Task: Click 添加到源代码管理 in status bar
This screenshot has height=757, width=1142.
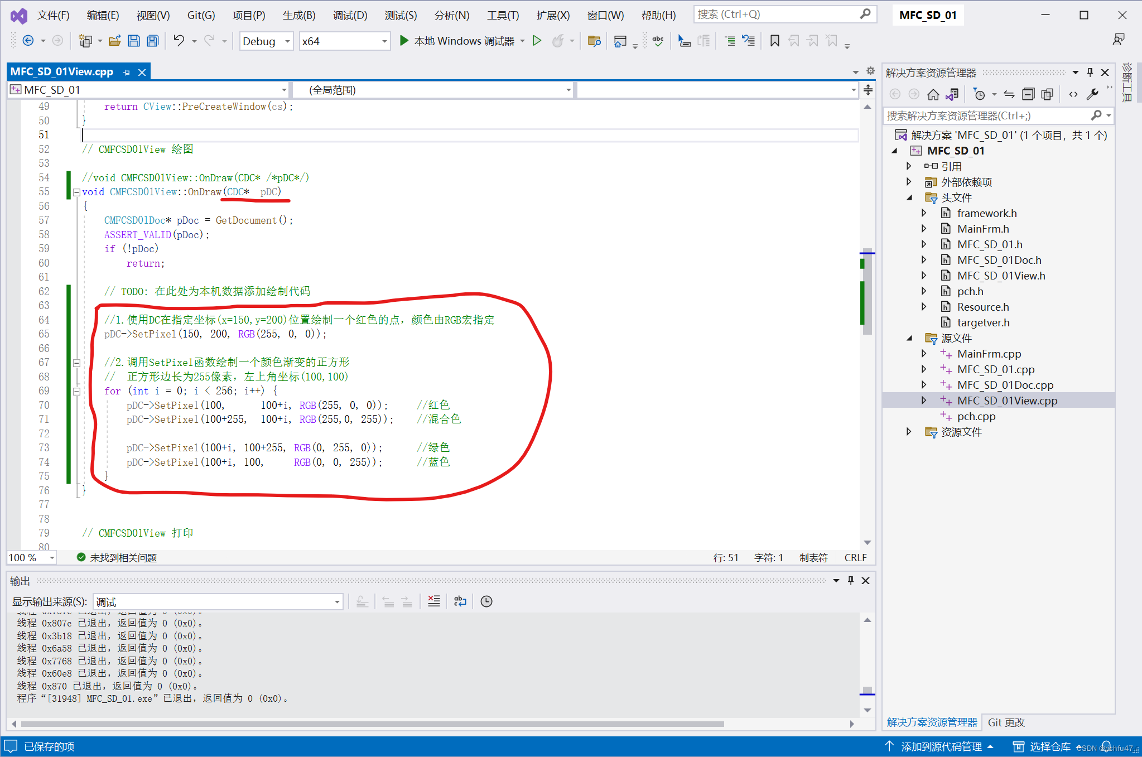Action: pyautogui.click(x=941, y=746)
